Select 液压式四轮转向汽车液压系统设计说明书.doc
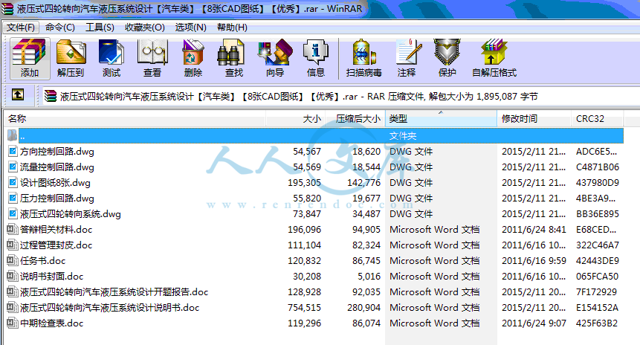The width and height of the screenshot is (640, 345). pos(109,307)
